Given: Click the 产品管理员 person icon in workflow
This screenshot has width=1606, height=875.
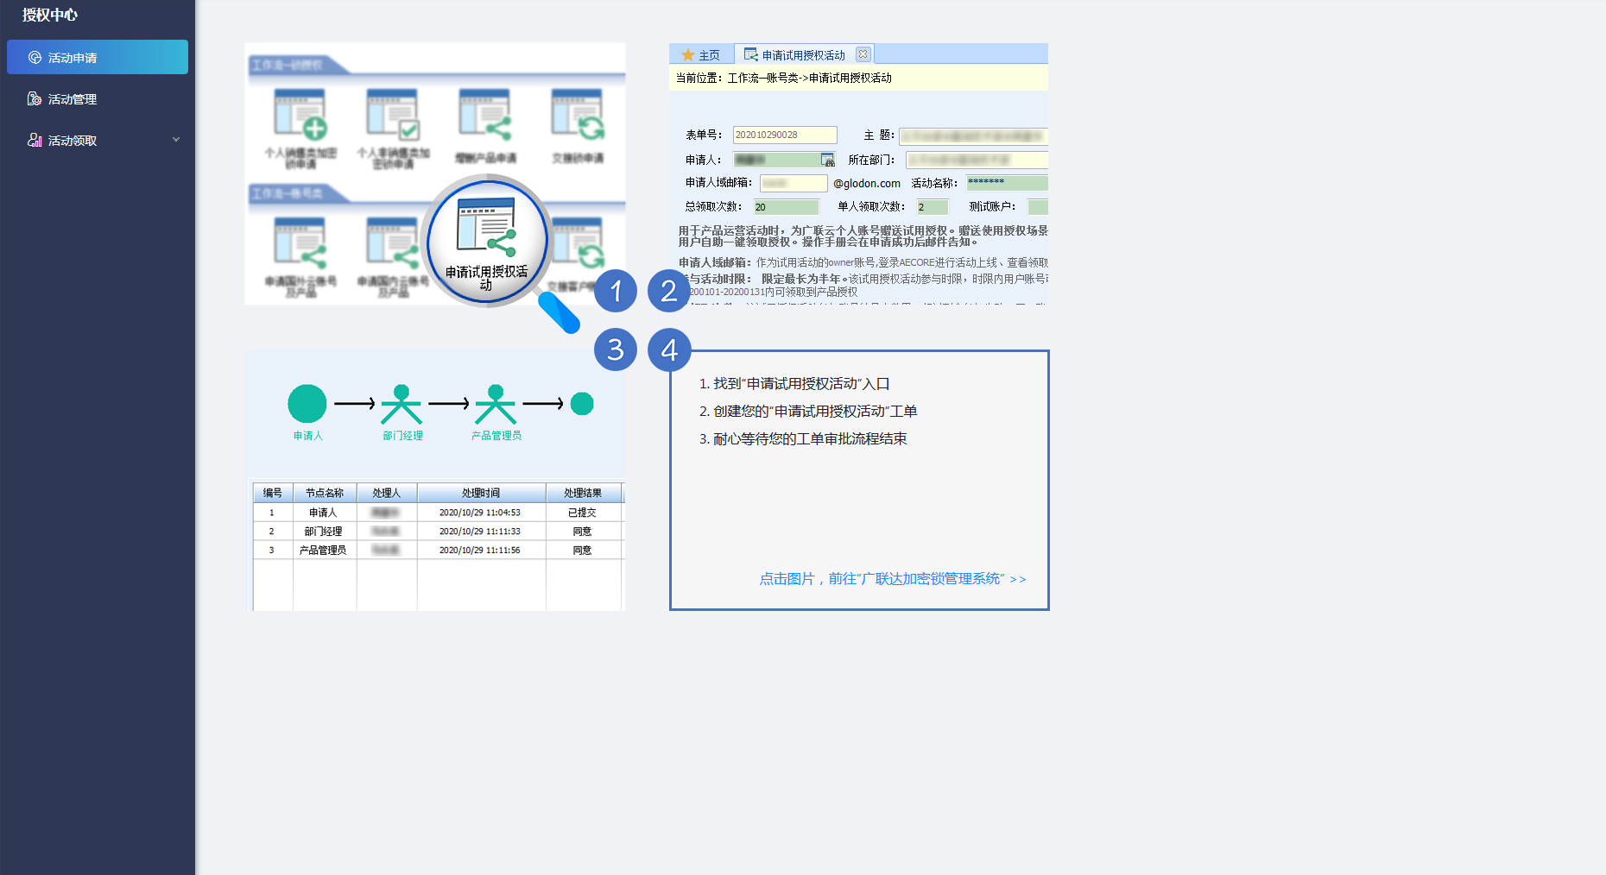Looking at the screenshot, I should point(496,405).
